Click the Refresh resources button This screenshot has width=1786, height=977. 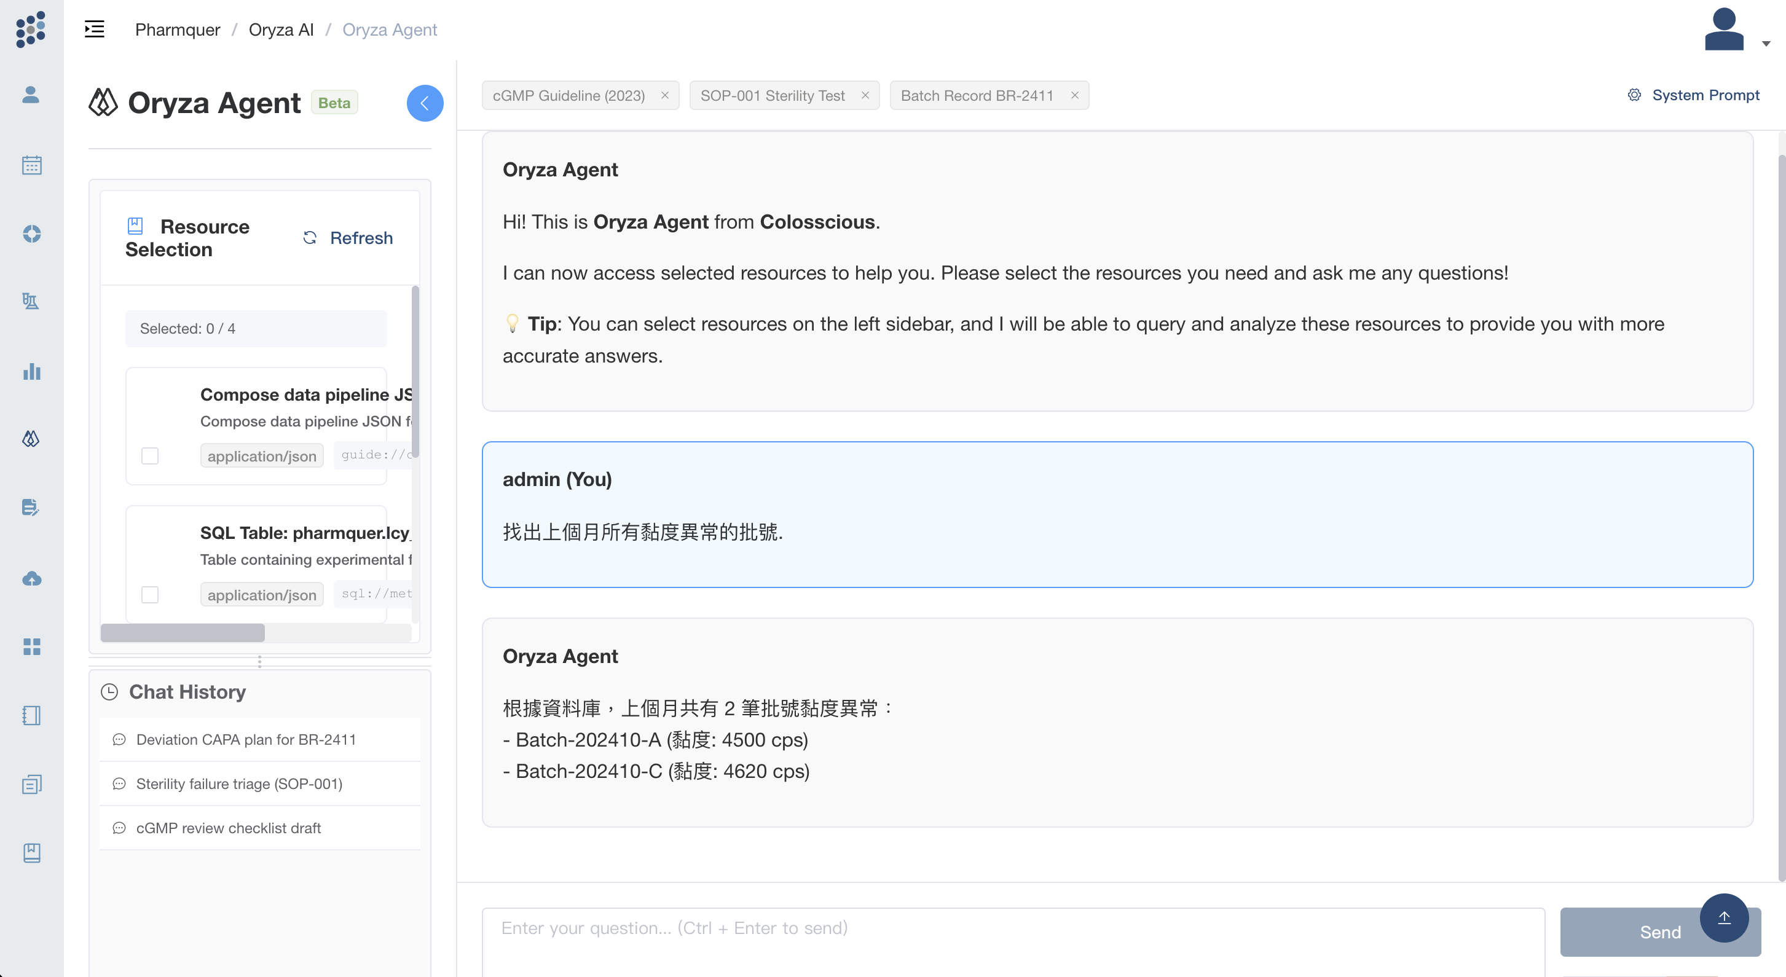348,238
